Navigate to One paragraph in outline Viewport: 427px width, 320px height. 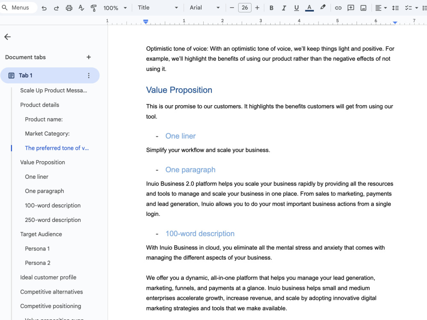tap(44, 191)
